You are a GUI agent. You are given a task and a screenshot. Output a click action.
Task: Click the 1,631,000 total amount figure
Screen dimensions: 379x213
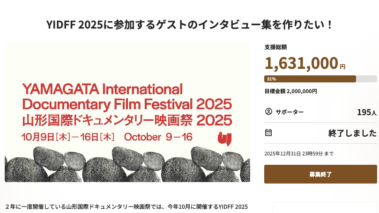pos(301,63)
